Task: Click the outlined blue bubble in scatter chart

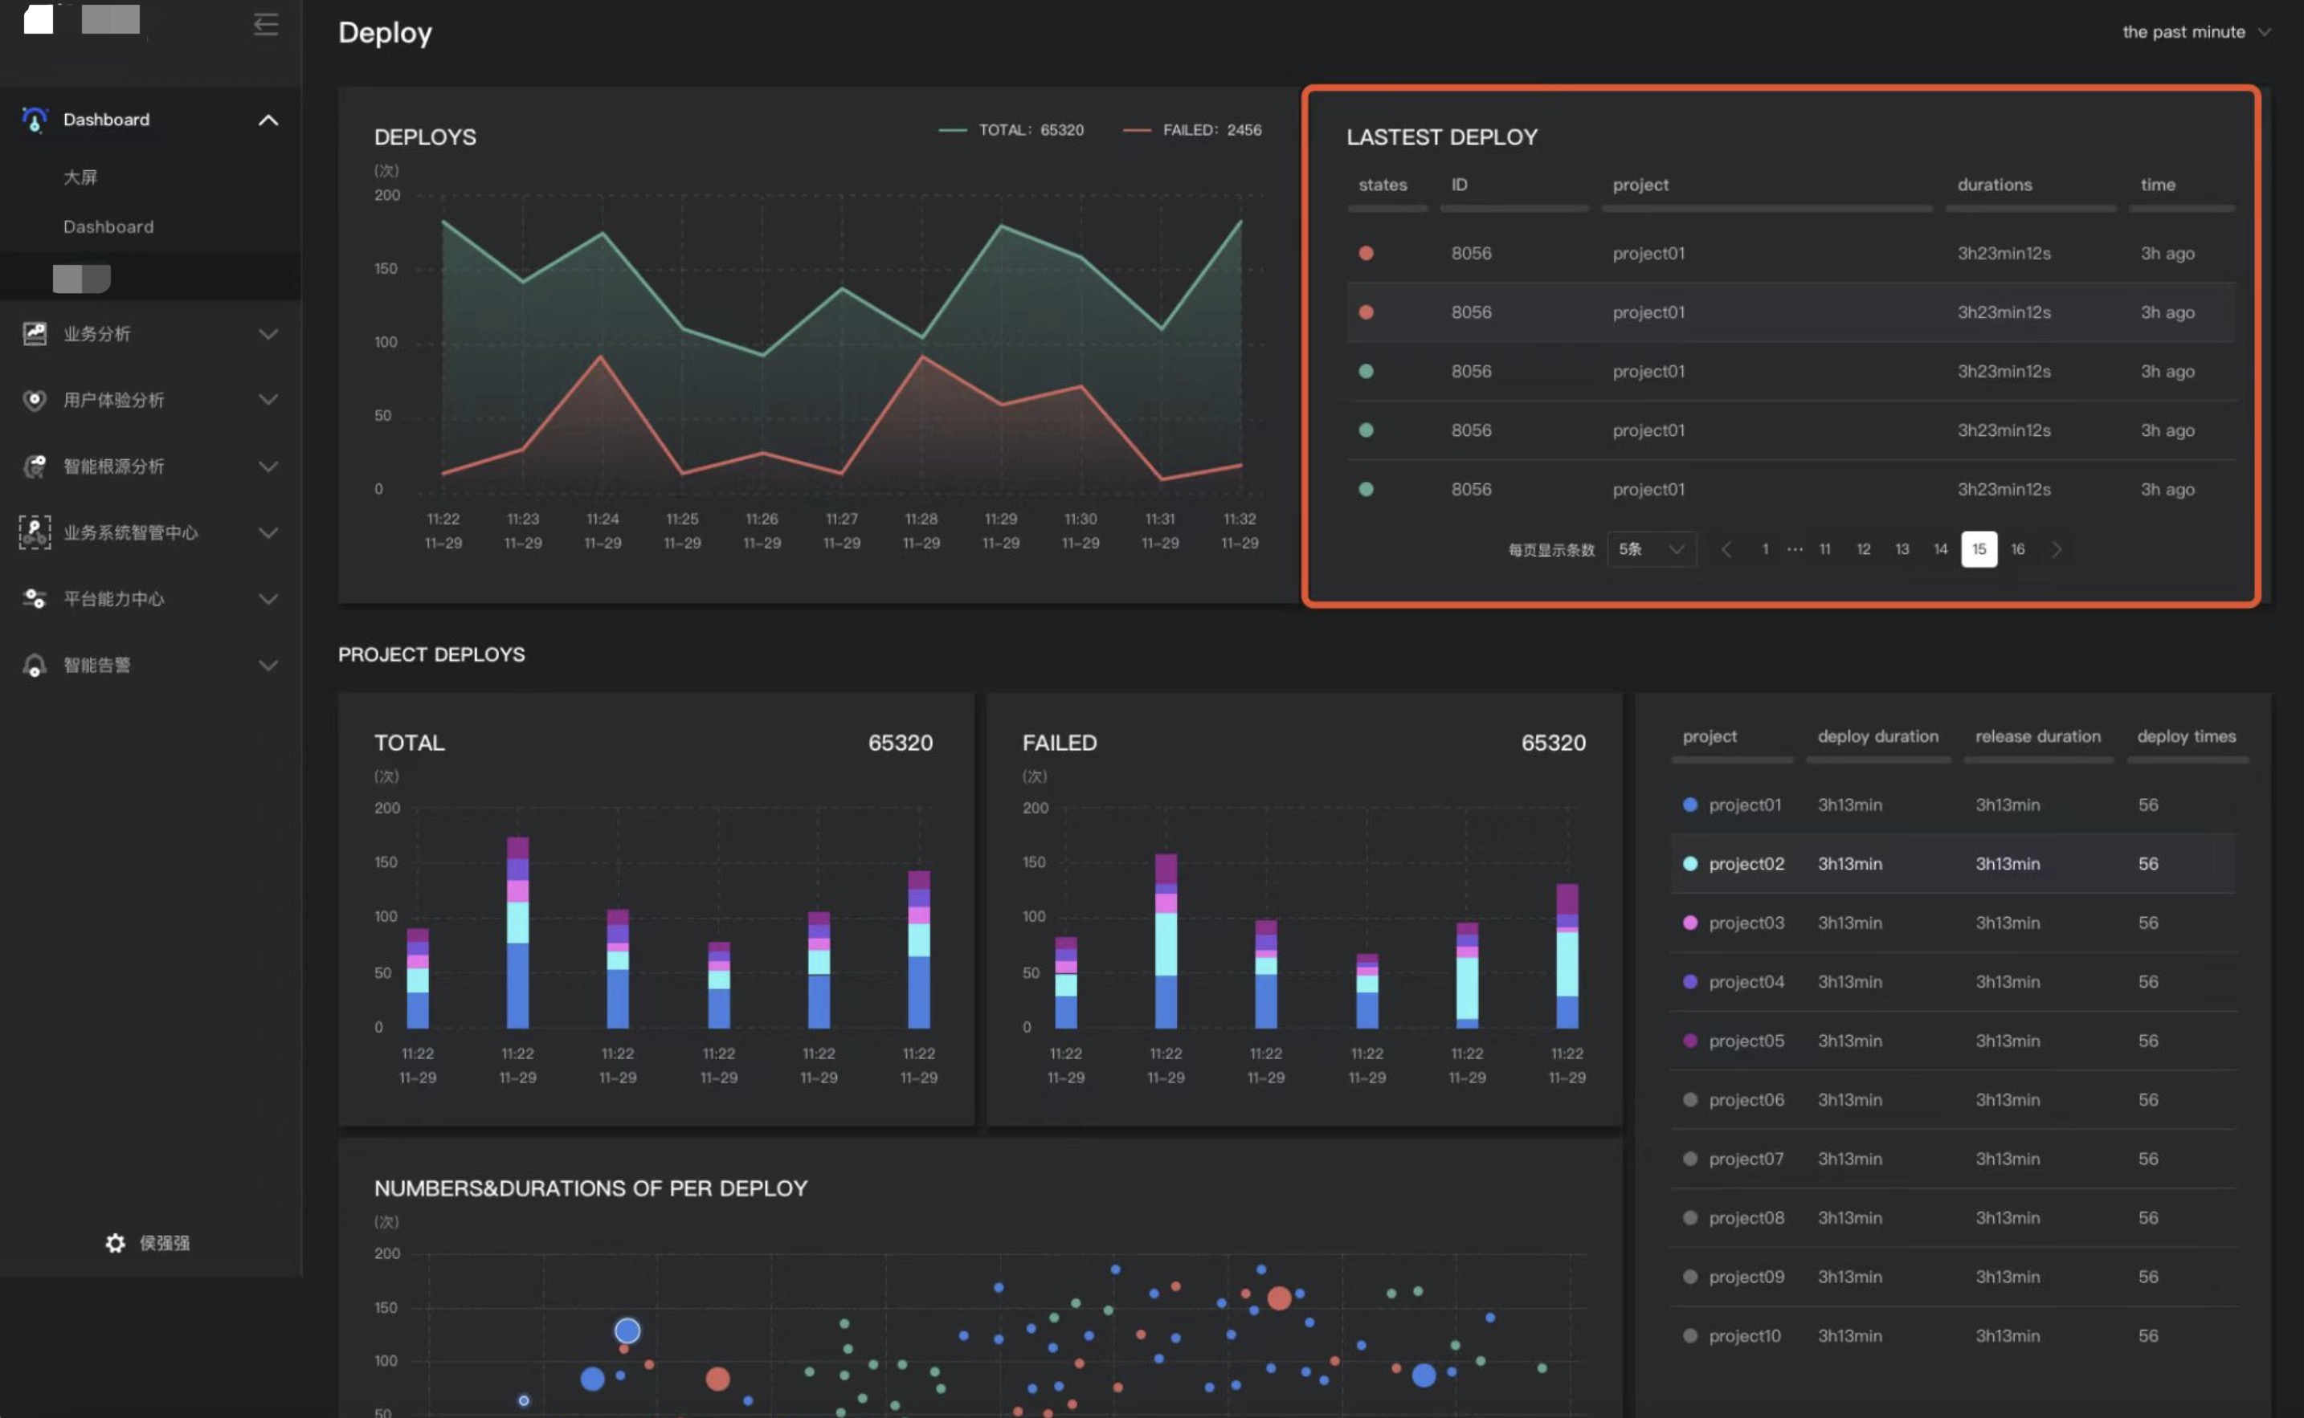Action: [627, 1330]
